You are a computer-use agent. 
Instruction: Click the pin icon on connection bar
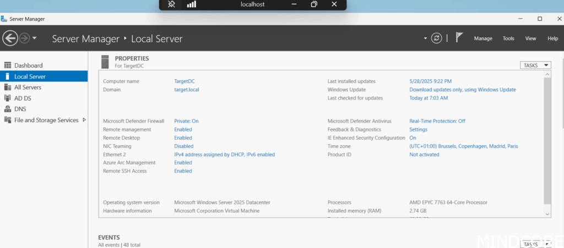[x=172, y=4]
